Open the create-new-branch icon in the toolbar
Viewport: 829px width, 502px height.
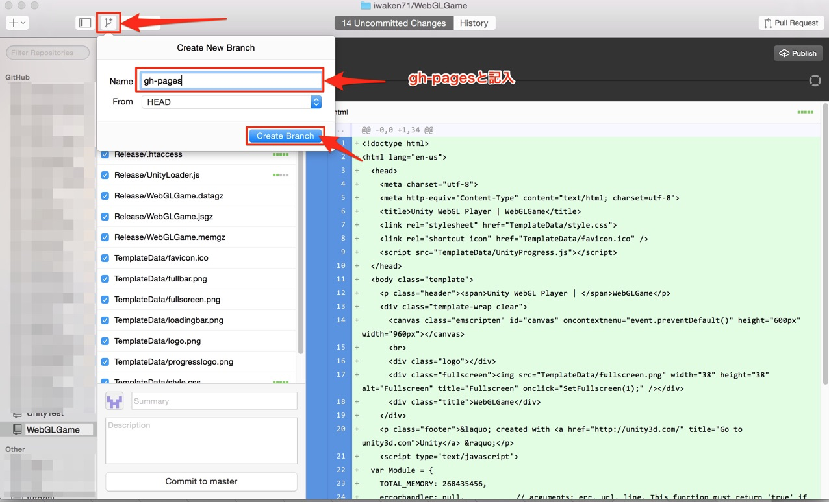[108, 22]
